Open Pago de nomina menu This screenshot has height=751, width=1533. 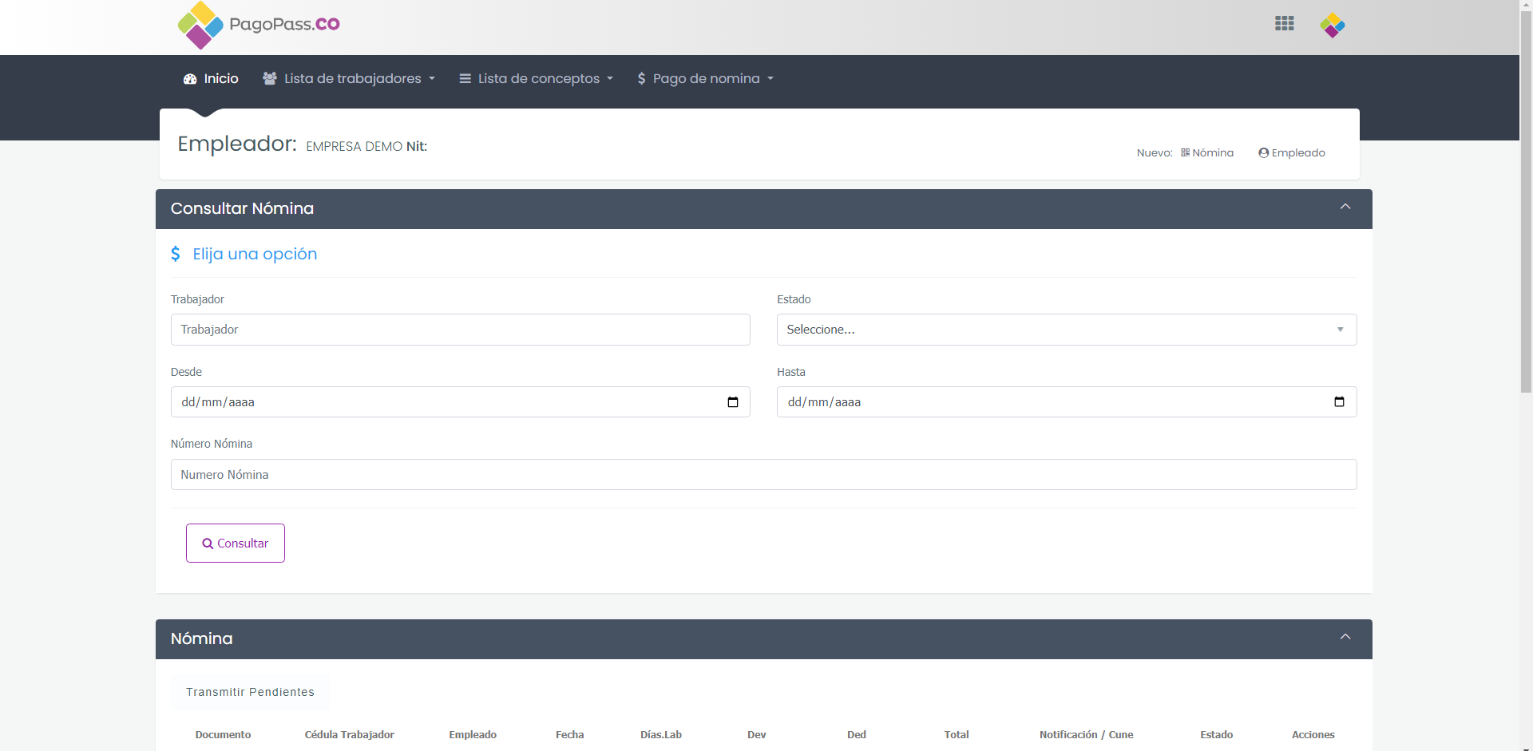pos(705,78)
